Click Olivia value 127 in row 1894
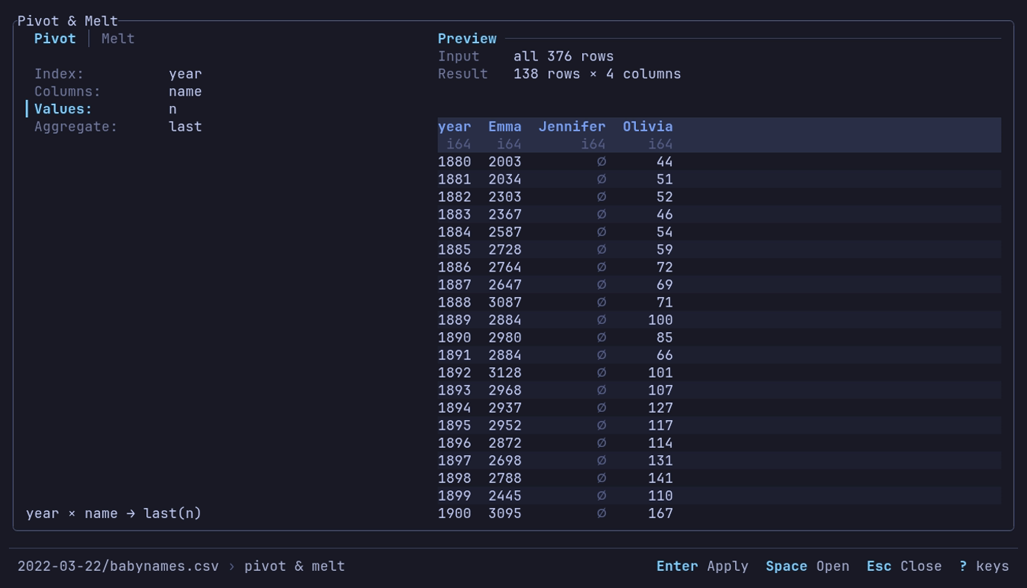 point(661,408)
